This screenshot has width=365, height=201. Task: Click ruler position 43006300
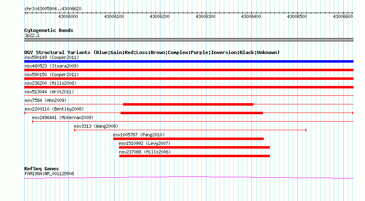(x=205, y=16)
